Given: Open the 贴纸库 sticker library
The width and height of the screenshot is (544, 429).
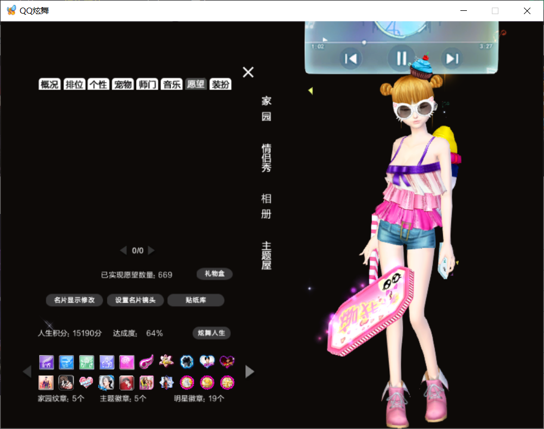Looking at the screenshot, I should 195,300.
